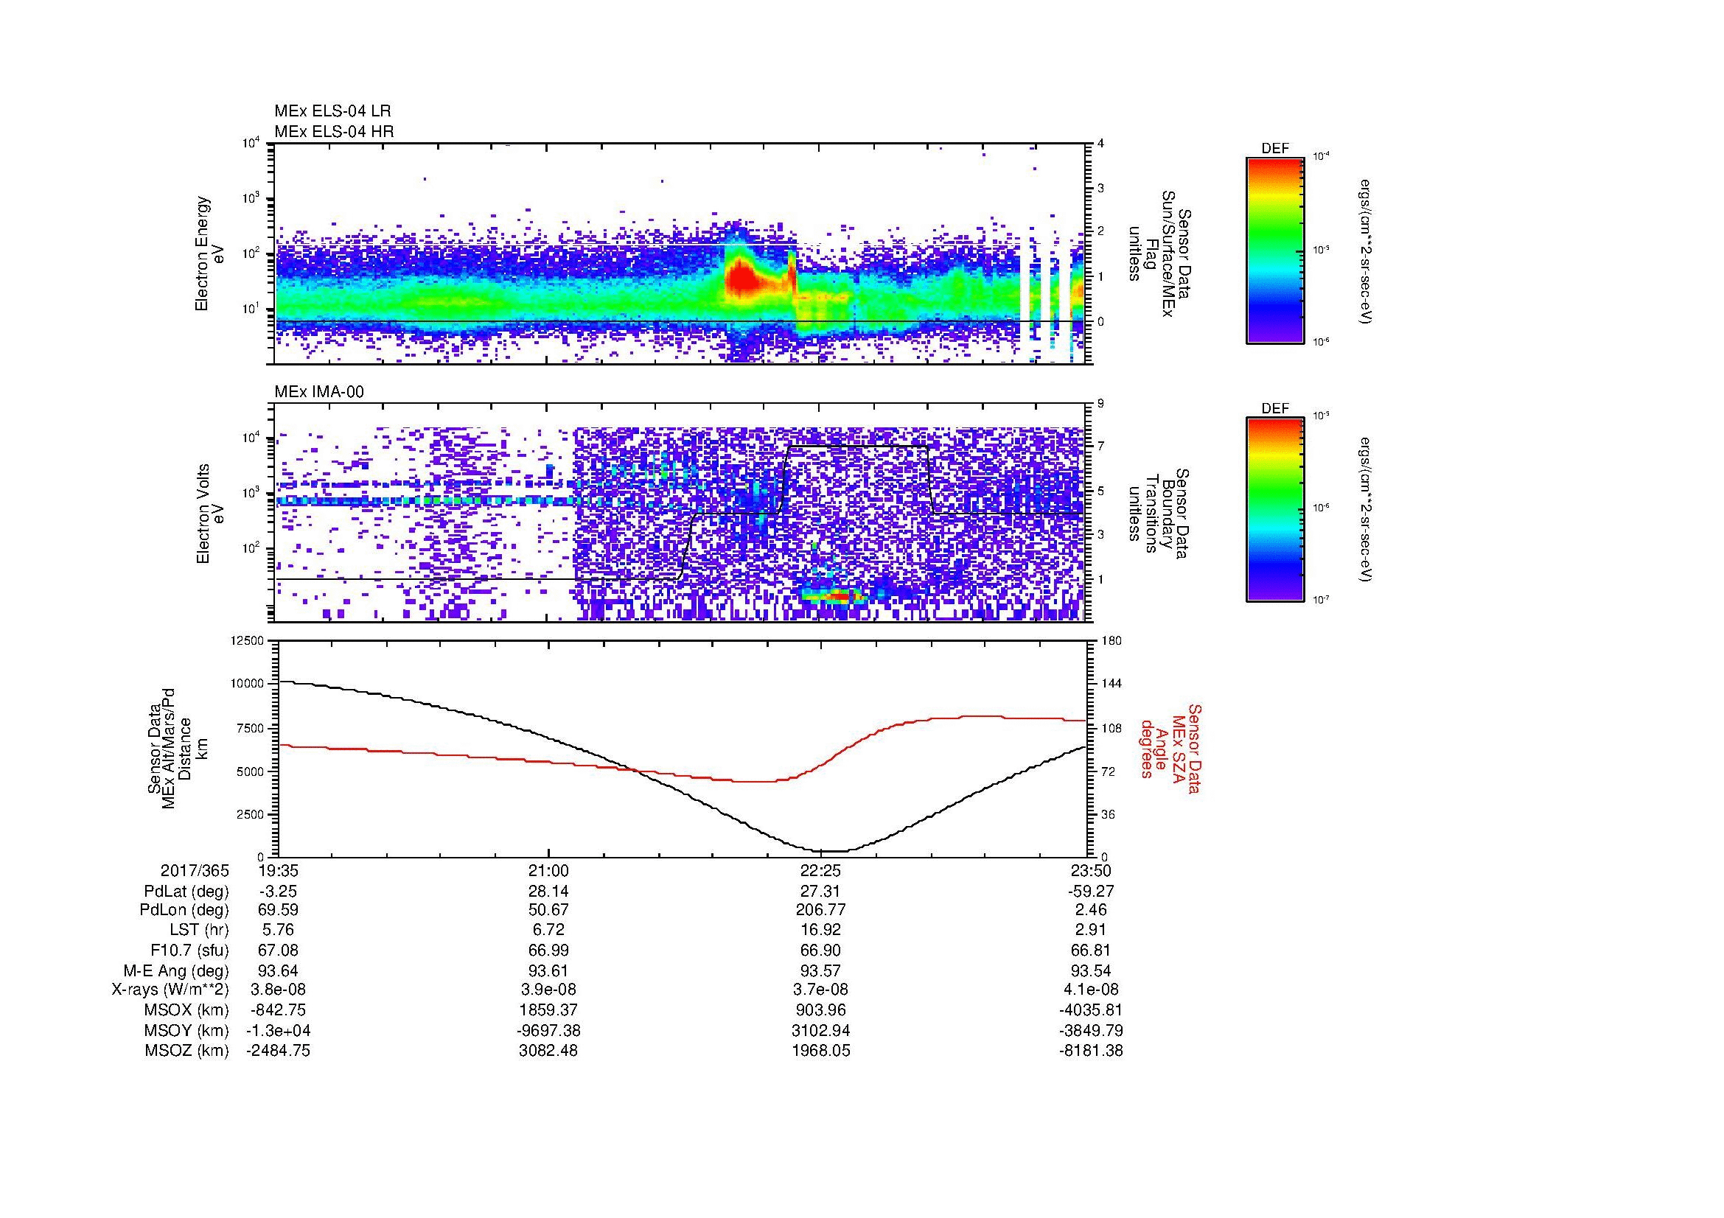
Task: Click the PdLon value "2.46"
Action: point(1092,910)
